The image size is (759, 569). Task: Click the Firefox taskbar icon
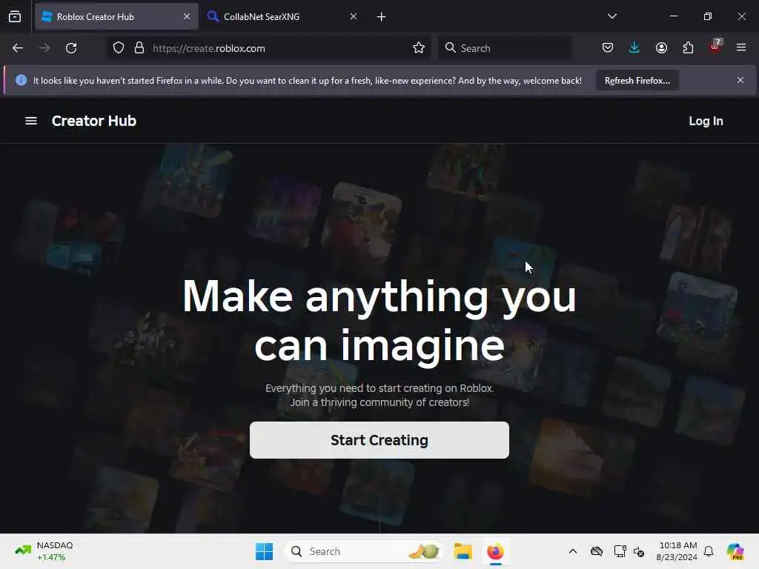[x=495, y=551]
